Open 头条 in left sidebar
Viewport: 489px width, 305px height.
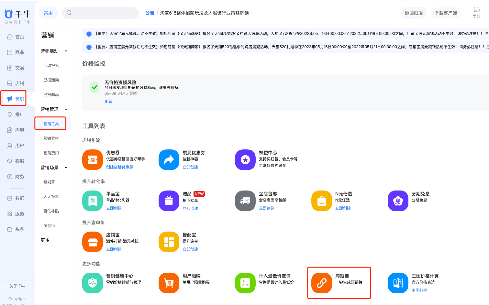coord(16,229)
